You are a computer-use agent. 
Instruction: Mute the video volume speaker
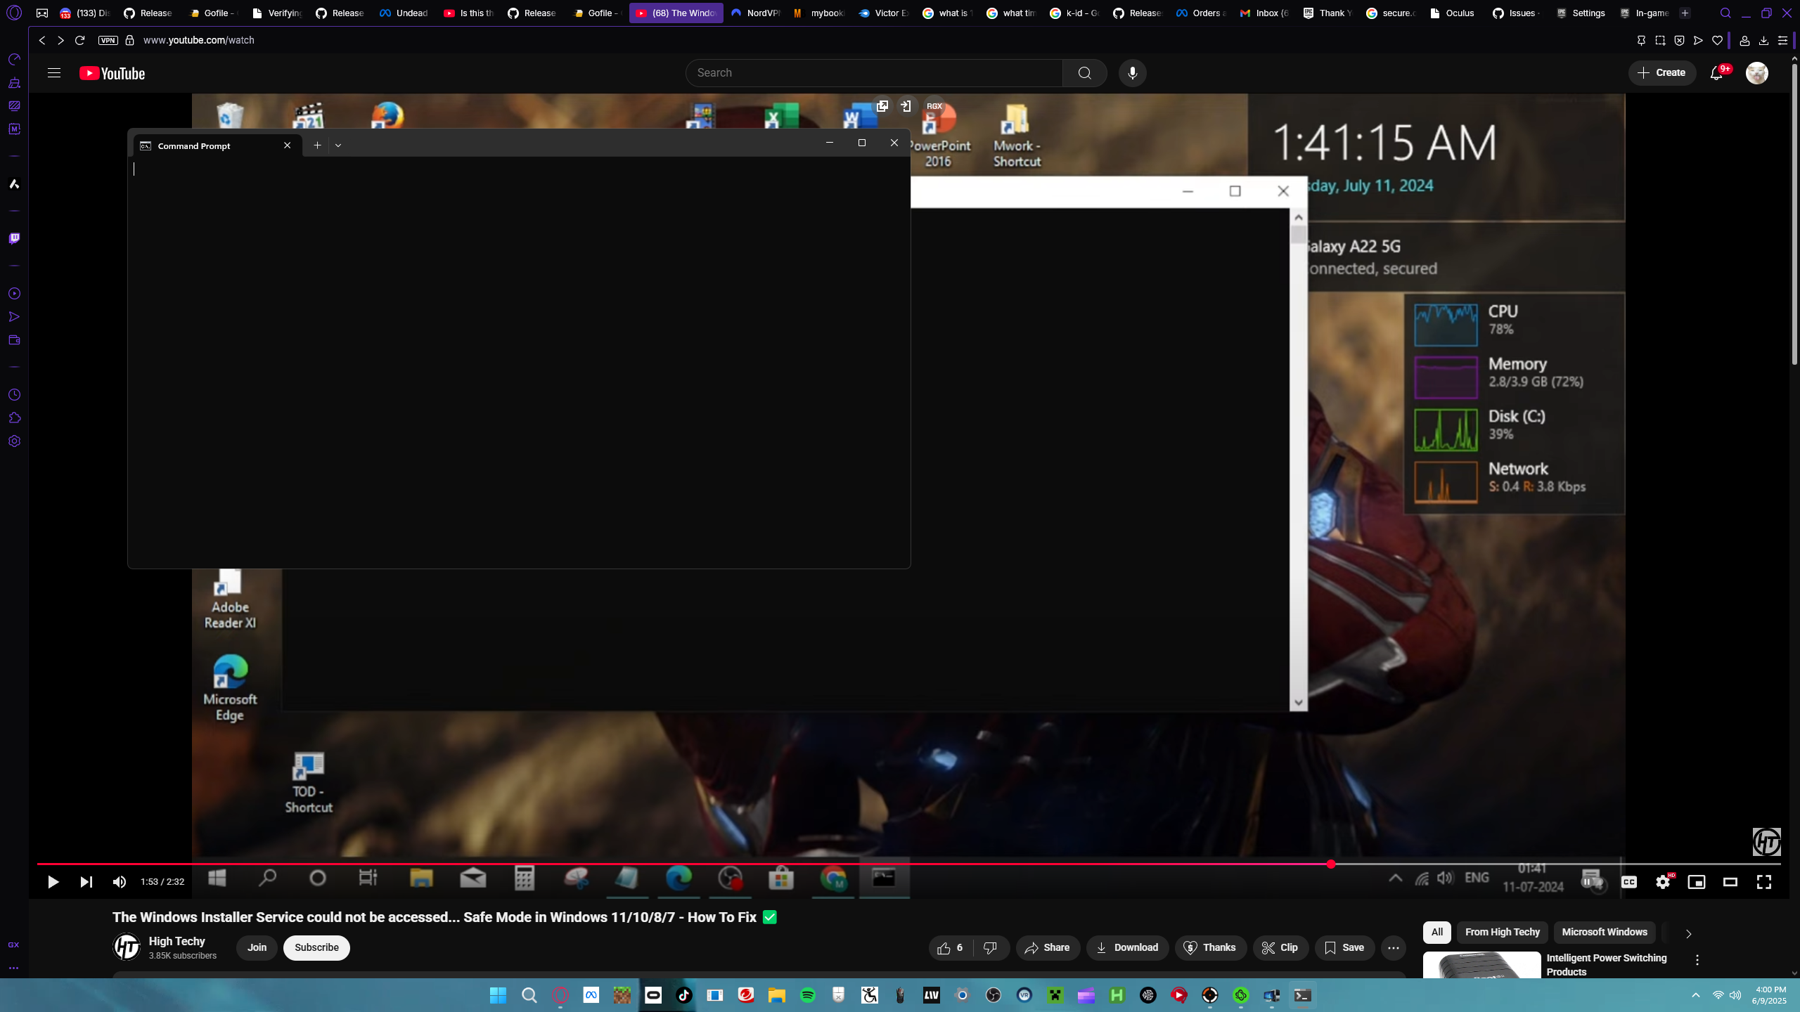click(120, 882)
